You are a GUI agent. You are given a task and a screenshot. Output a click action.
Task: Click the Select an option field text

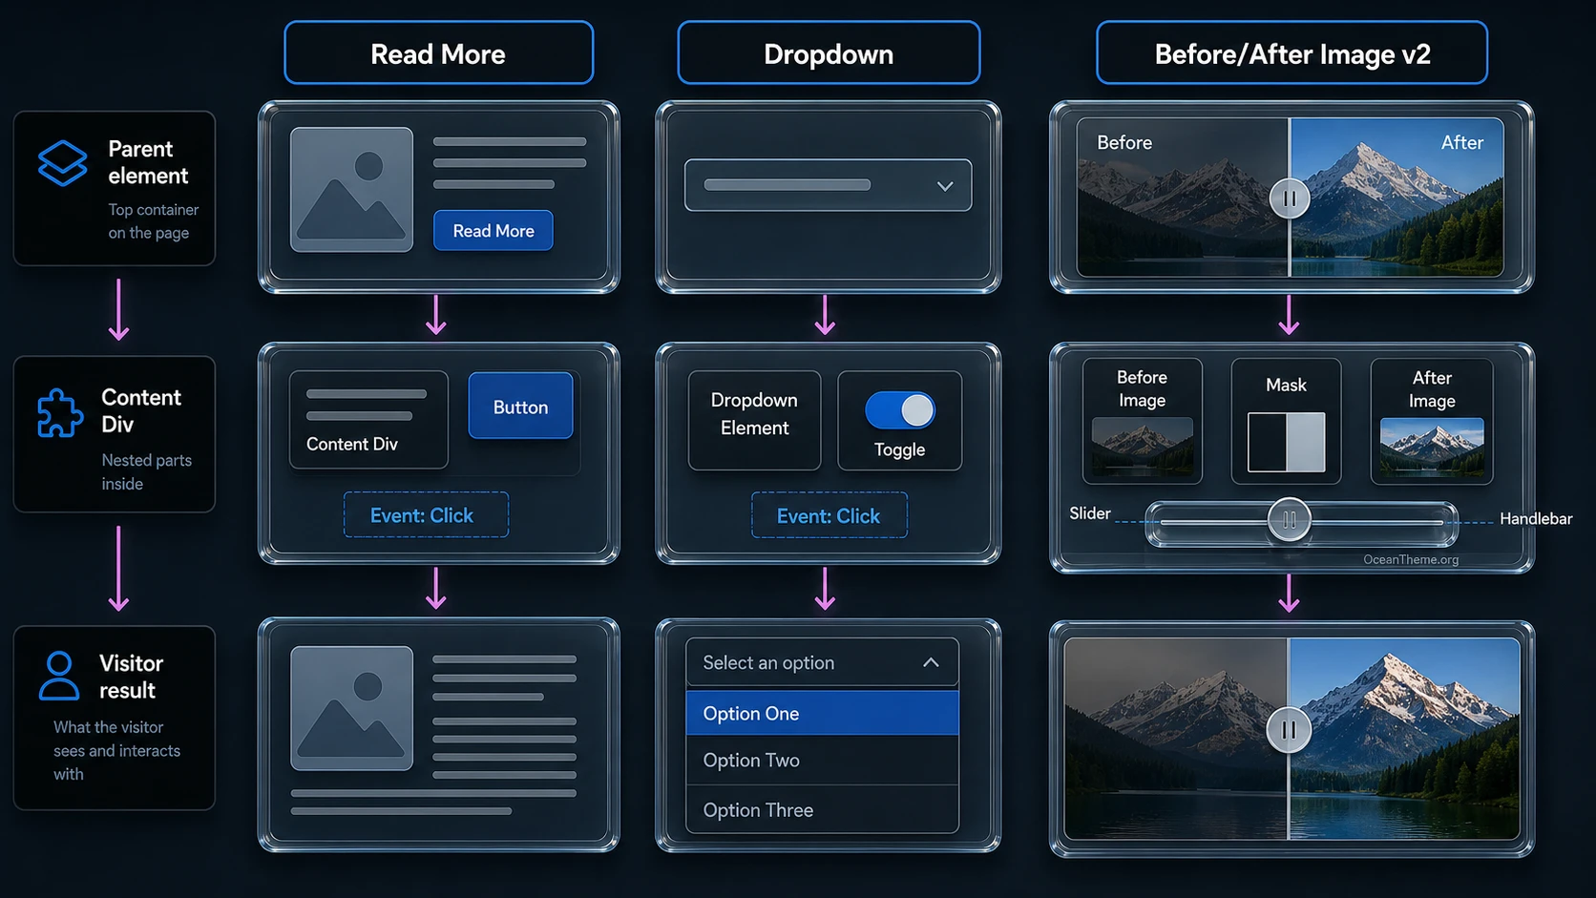768,662
